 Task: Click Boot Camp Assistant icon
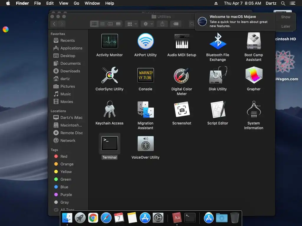click(254, 41)
